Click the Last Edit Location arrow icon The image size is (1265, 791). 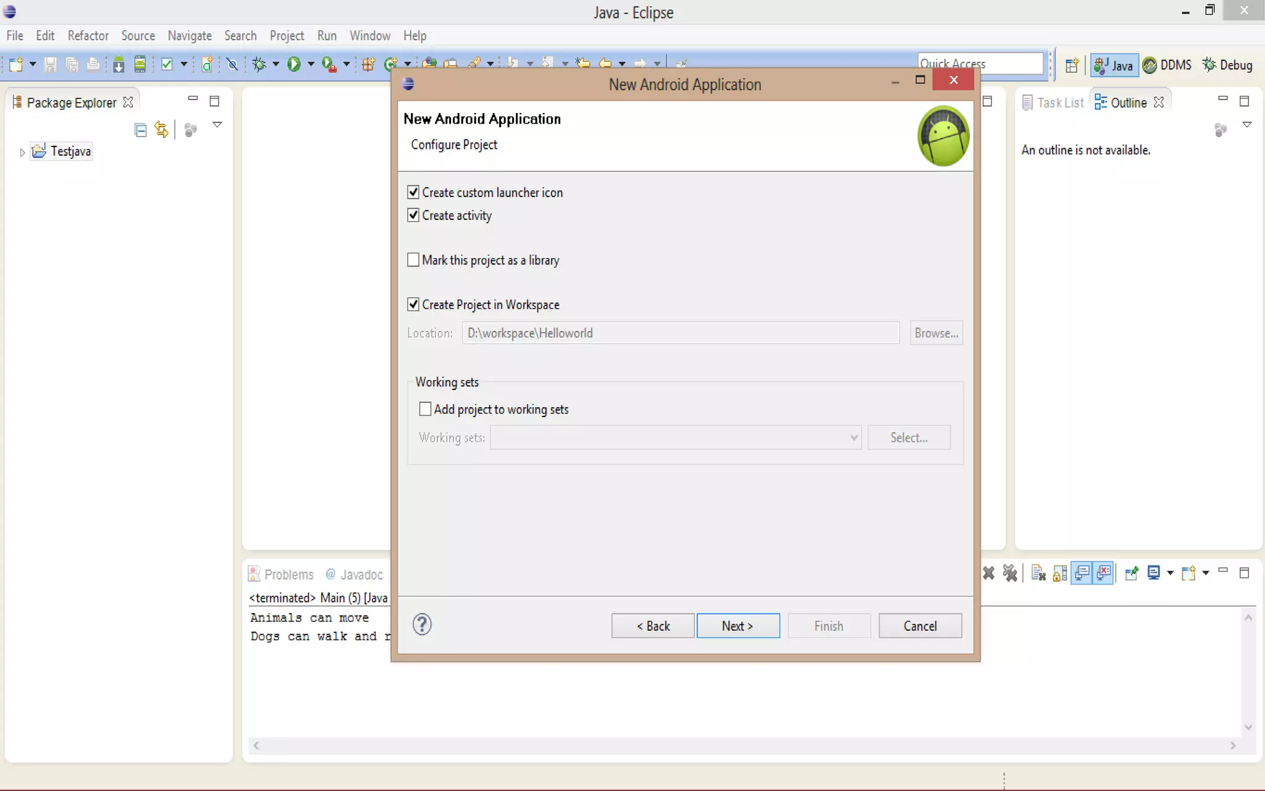click(x=582, y=63)
